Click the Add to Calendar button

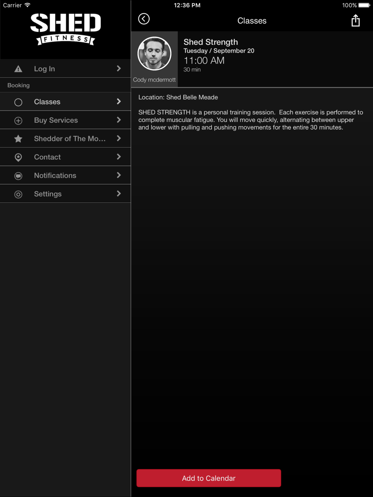[x=209, y=478]
